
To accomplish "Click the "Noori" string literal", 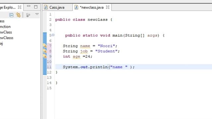I will pos(106,46).
